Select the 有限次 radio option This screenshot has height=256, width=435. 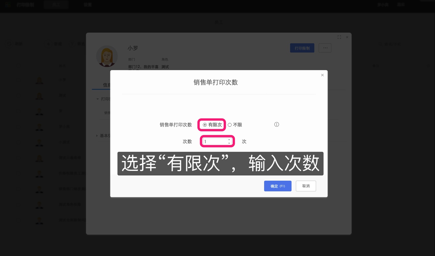(212, 125)
